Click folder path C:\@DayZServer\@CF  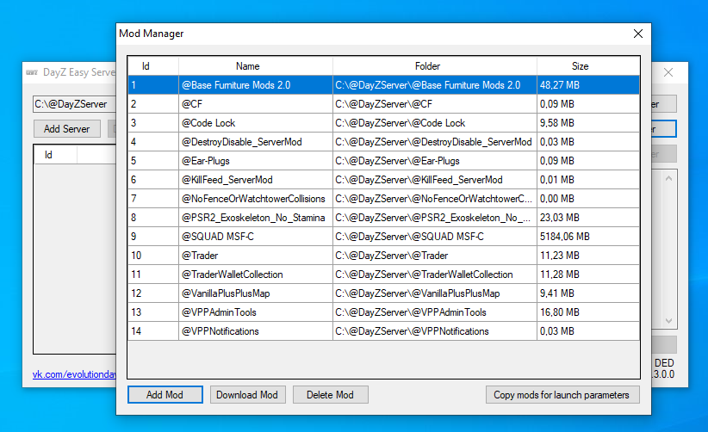coord(435,104)
